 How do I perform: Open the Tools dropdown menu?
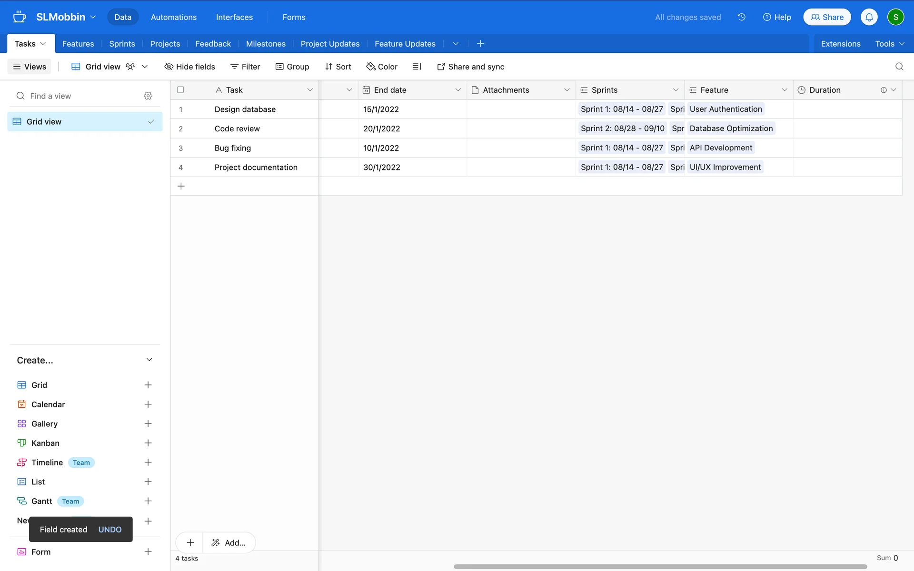889,44
